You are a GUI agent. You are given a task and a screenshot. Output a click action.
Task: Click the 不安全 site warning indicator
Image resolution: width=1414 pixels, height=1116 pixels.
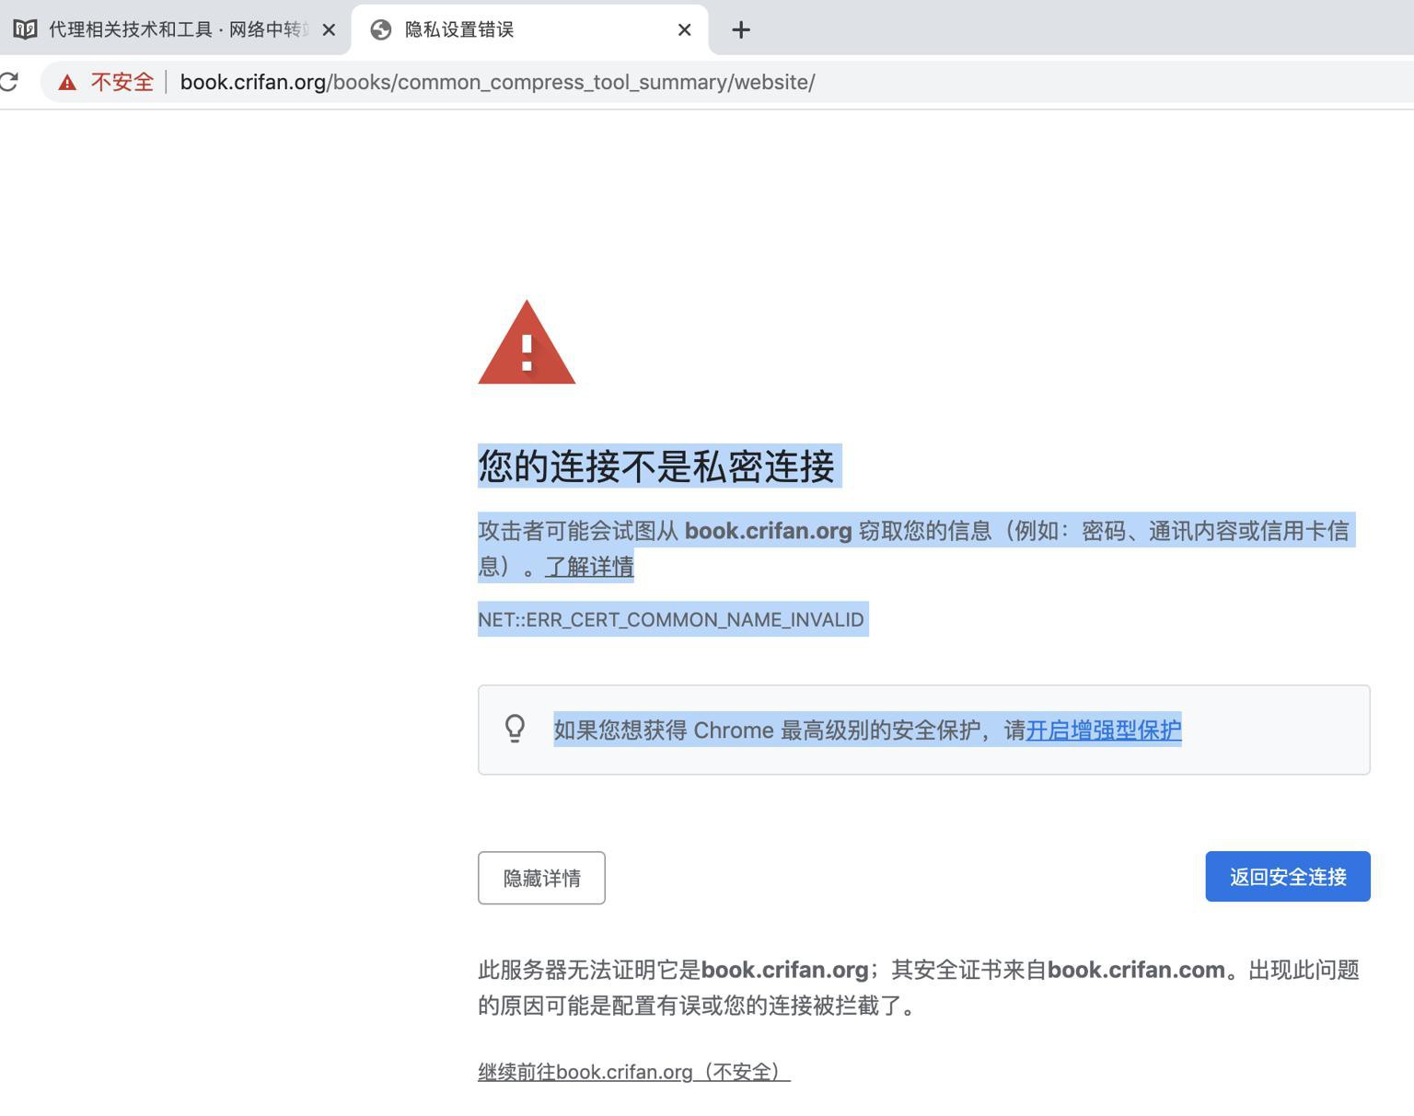coord(106,82)
